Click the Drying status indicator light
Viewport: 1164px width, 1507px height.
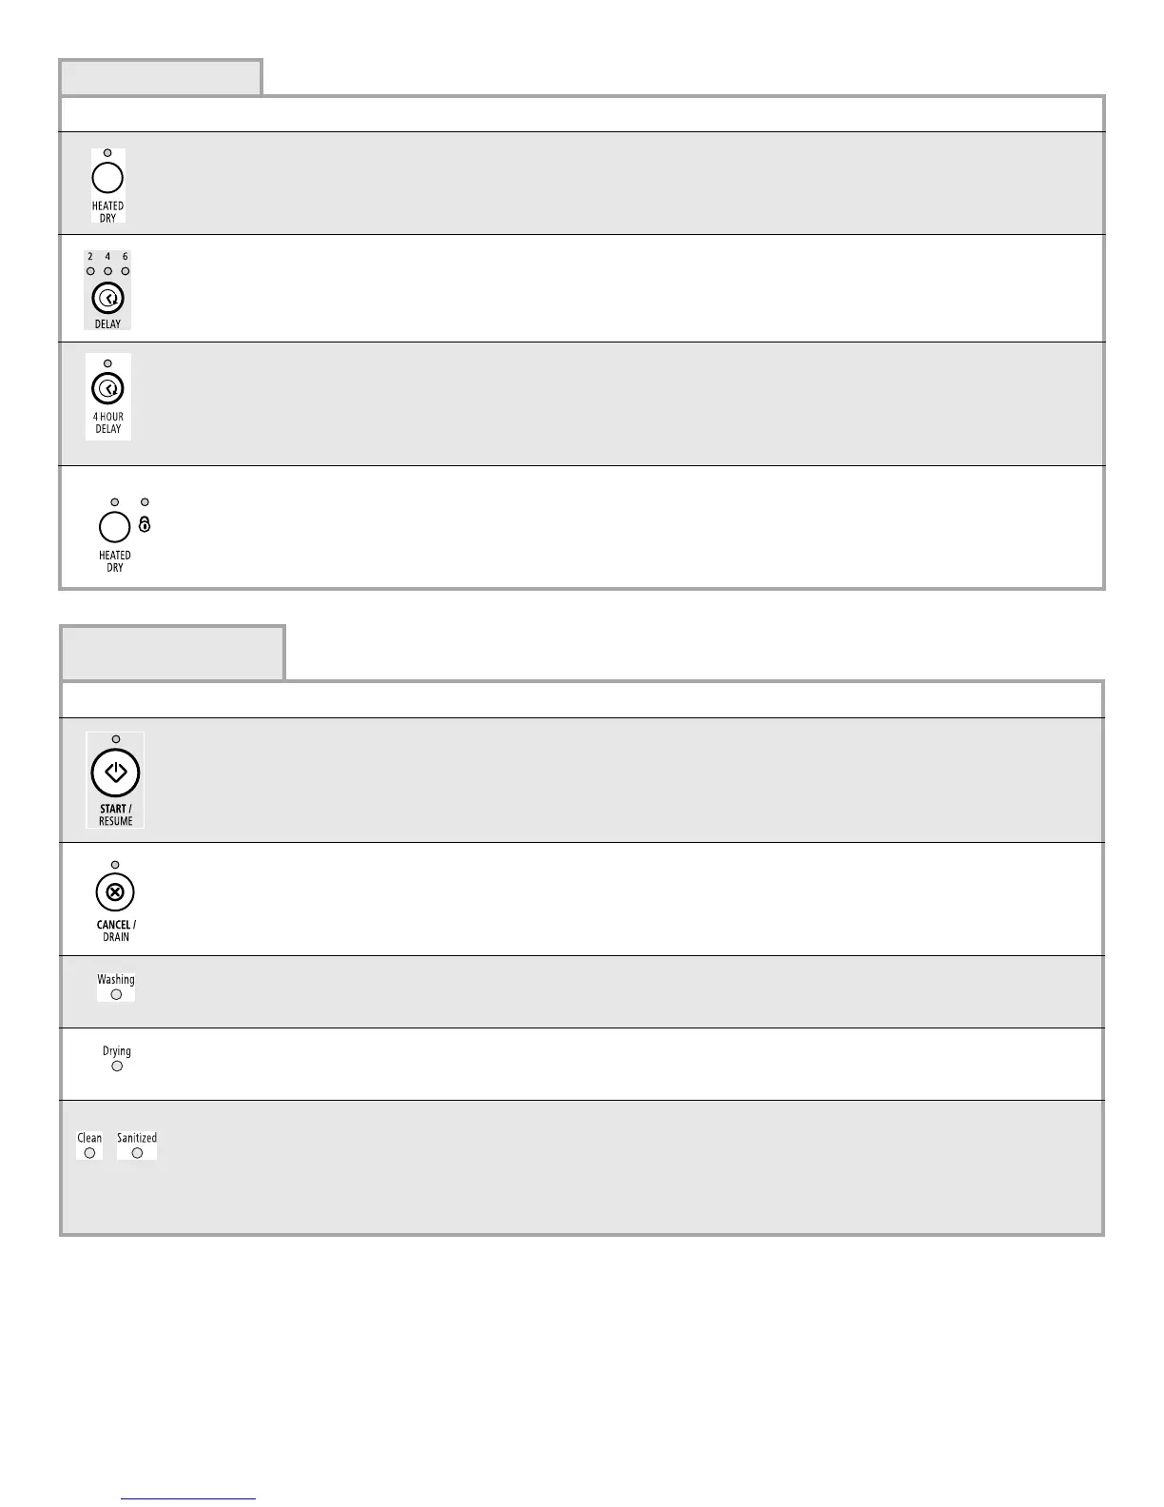(x=117, y=1067)
